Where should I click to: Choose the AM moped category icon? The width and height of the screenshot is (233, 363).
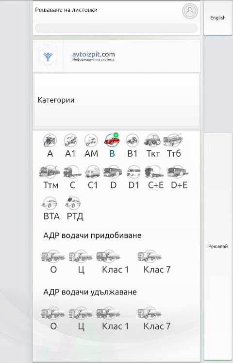[91, 140]
